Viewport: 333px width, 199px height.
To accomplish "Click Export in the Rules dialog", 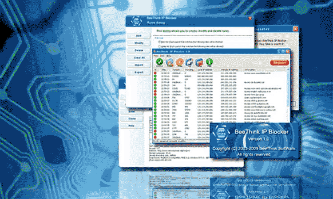I will click(139, 73).
